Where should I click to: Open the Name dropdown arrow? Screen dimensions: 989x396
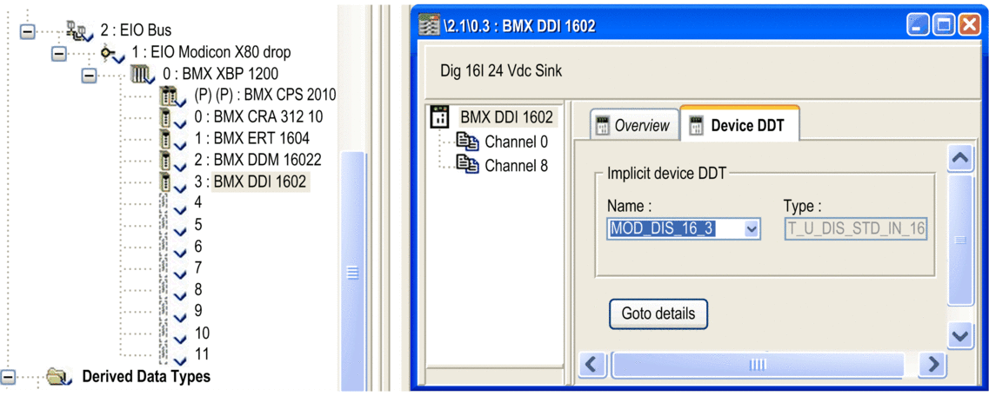point(752,229)
